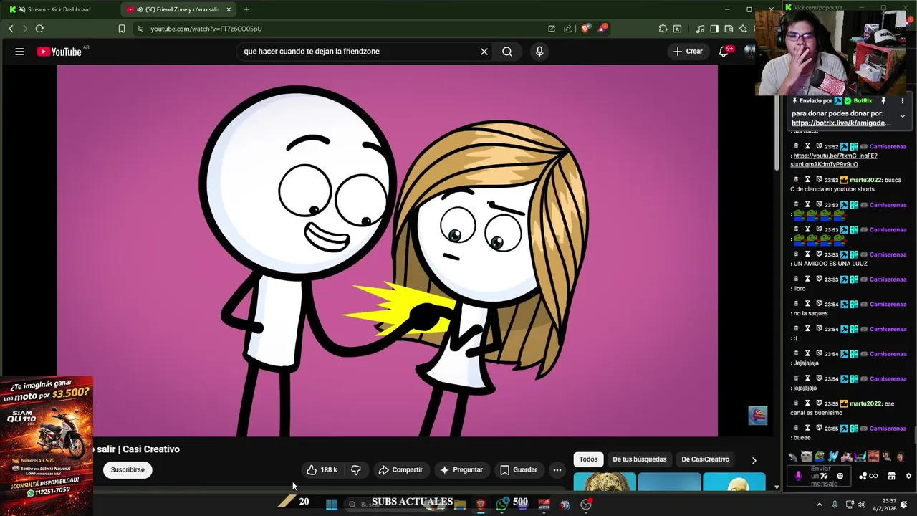Clear the YouTube search text with X
Viewport: 917px width, 516px height.
pyautogui.click(x=484, y=52)
